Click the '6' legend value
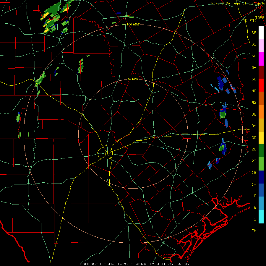The width and height of the screenshot is (266, 266). pos(255,207)
